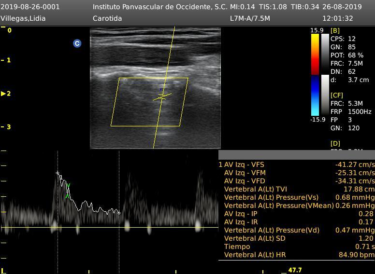Select the Vertebral A(Lt) TVI result row
Screen dimensions: 375x274
point(296,189)
